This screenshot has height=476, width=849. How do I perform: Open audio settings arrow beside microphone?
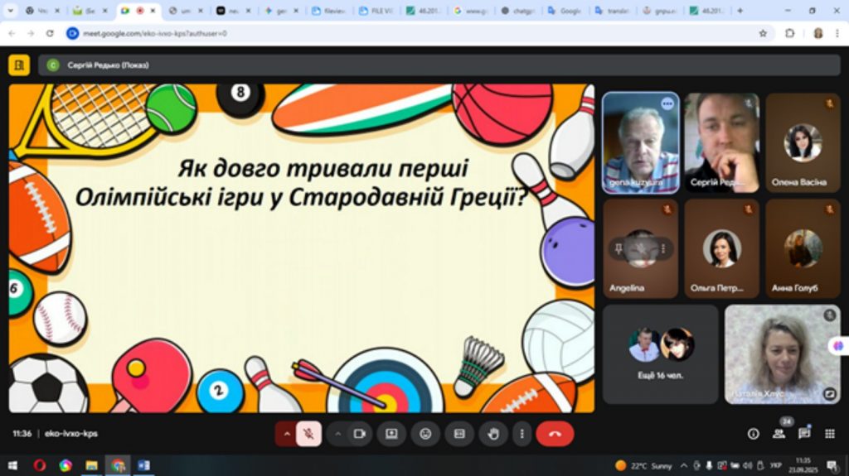point(287,434)
